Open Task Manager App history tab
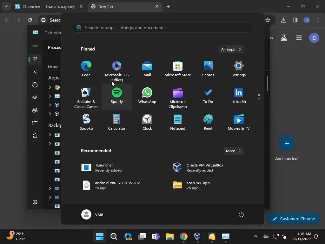The image size is (325, 244). pos(35,85)
